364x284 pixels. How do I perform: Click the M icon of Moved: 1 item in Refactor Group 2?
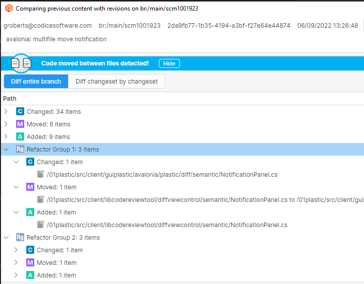coord(30,262)
